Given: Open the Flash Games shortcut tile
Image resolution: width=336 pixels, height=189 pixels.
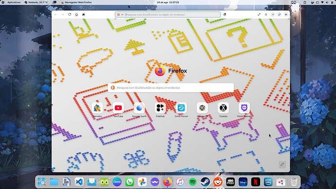Looking at the screenshot, I should tap(244, 110).
